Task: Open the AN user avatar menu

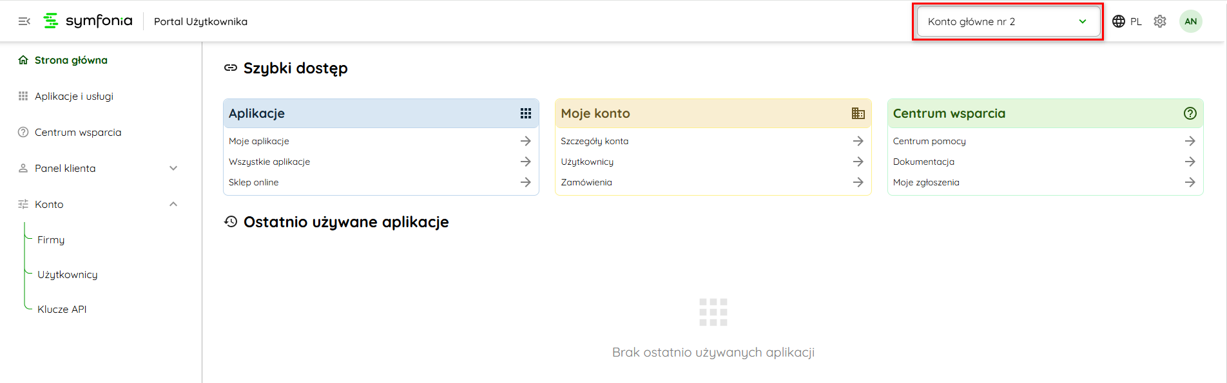Action: pyautogui.click(x=1190, y=21)
